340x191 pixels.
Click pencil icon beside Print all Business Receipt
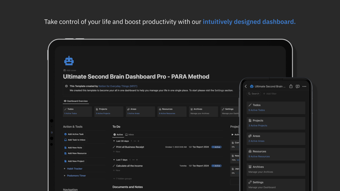[114, 147]
